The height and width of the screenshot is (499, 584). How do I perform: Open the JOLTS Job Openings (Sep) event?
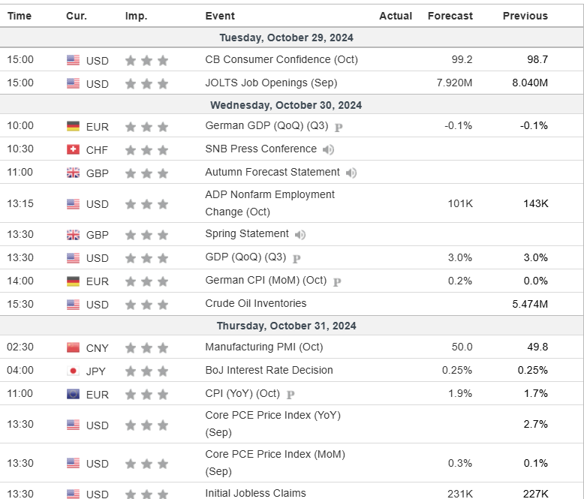271,83
